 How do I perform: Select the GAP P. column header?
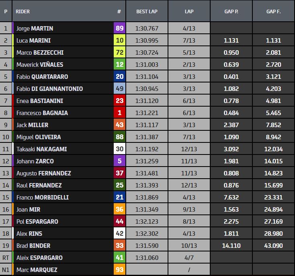(x=231, y=11)
